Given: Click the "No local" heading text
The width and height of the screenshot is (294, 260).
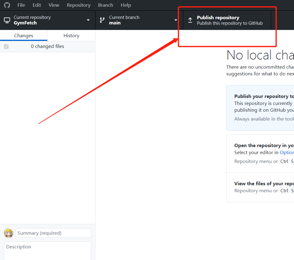Looking at the screenshot, I should (x=249, y=55).
